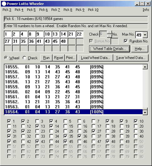Click the number box containing 27
Viewport: 152px width, 166px height.
(x=8, y=41)
